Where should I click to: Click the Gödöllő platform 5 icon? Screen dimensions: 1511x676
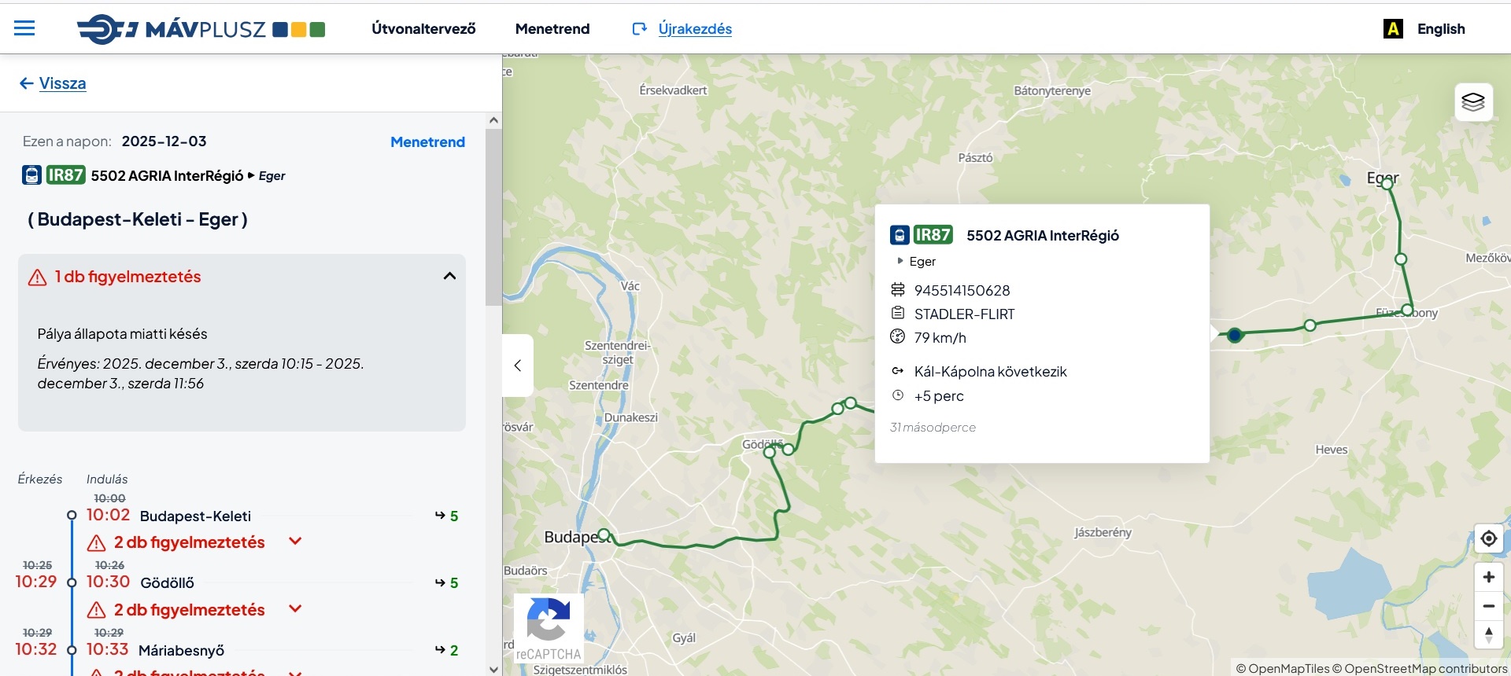click(446, 582)
